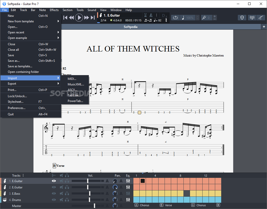Rewind to the previous bar
The width and height of the screenshot is (267, 209).
click(x=71, y=18)
